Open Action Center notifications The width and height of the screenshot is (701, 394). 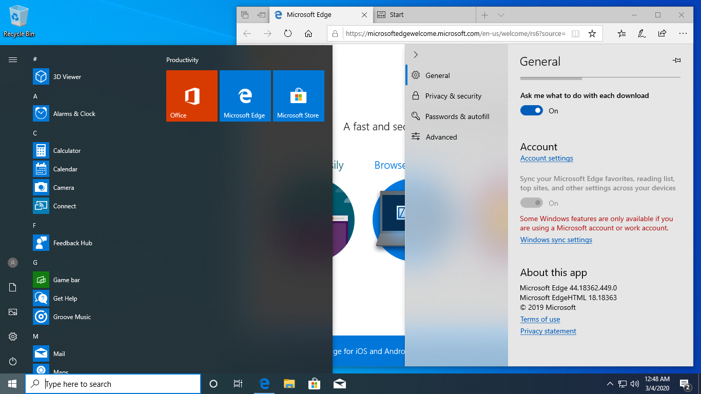pos(685,384)
